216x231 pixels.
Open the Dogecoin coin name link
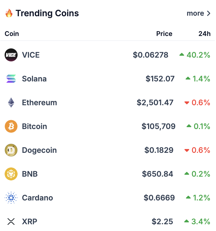click(39, 150)
